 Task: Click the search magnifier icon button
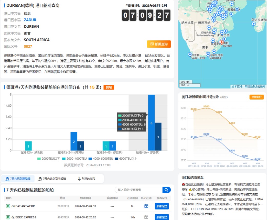coord(166,190)
